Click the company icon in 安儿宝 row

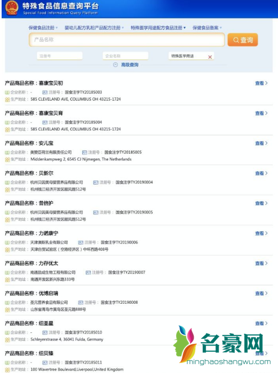[7, 153]
